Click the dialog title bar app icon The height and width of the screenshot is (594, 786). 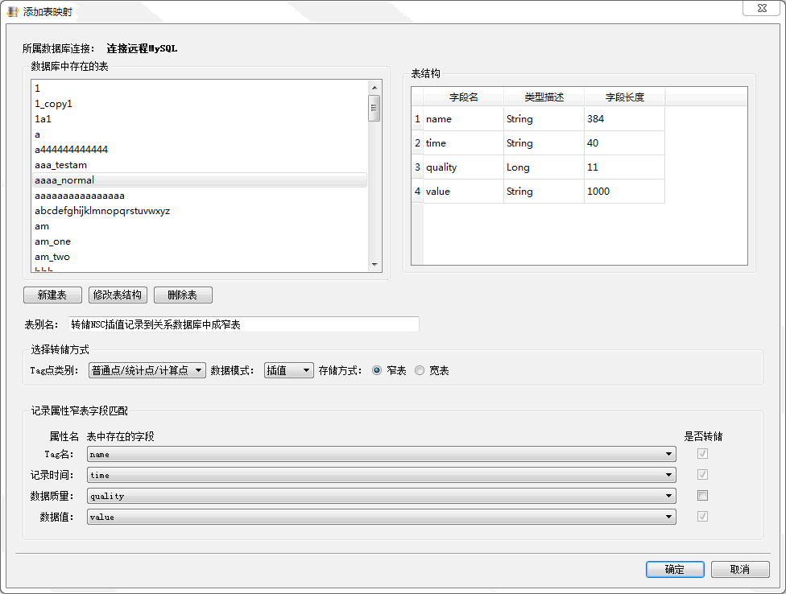pos(13,11)
